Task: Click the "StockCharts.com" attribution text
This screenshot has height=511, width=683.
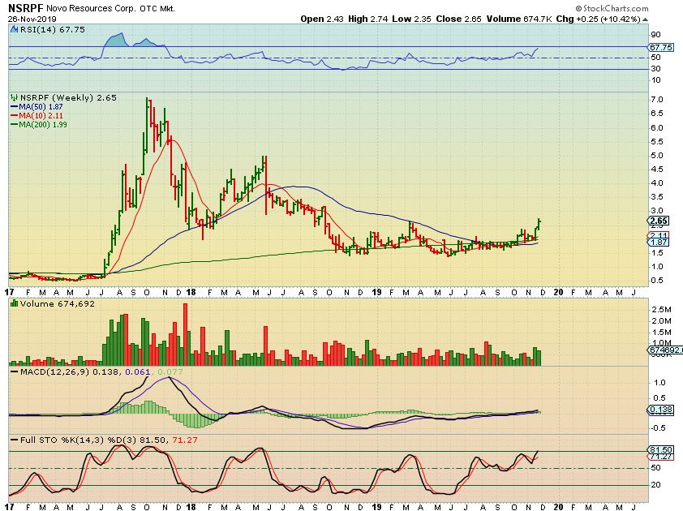Action: (616, 8)
